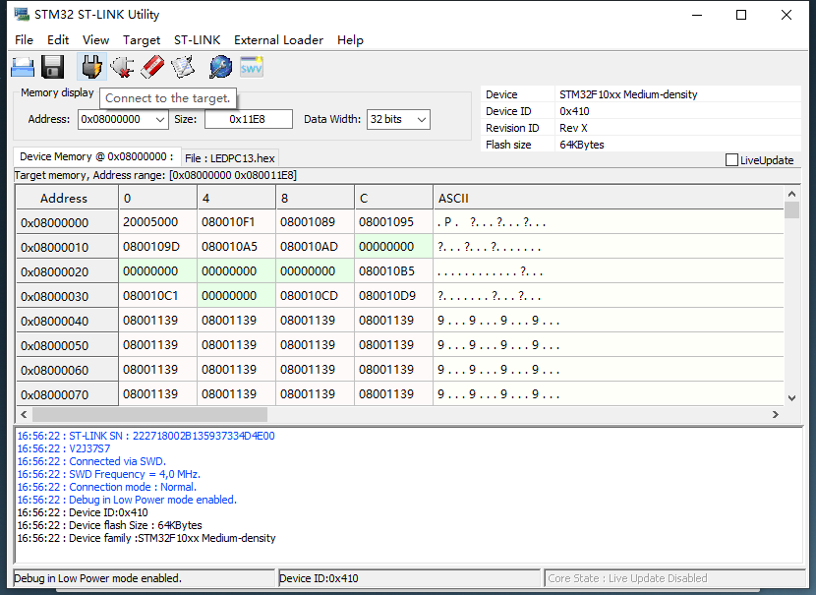Click log line ST-LINK SN serial number
Screen dimensions: 816x595
click(x=146, y=436)
